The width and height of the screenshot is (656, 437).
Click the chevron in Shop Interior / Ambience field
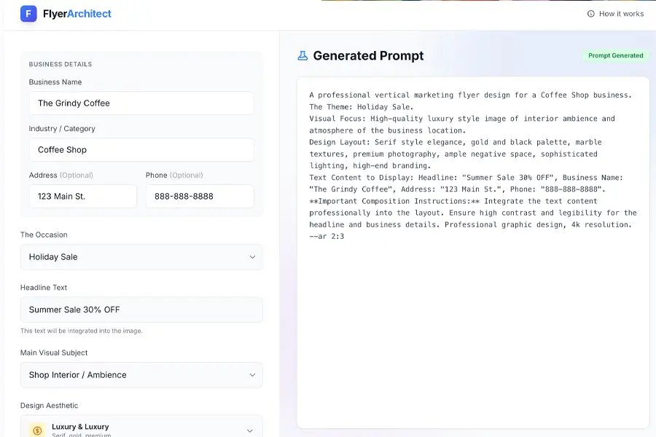252,375
